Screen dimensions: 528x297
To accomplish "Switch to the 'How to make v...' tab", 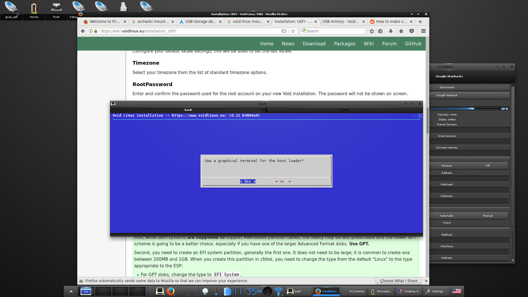I will (x=391, y=21).
